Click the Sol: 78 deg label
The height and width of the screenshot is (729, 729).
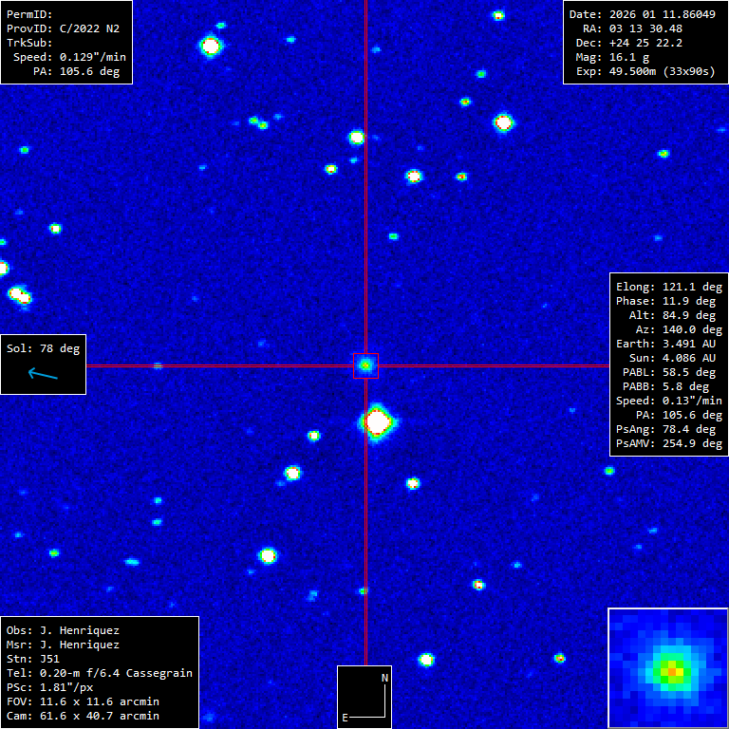click(x=44, y=348)
